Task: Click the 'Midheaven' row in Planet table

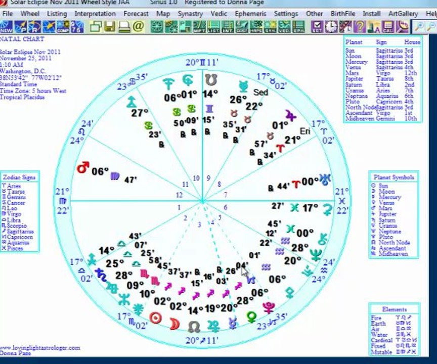Action: [x=381, y=118]
